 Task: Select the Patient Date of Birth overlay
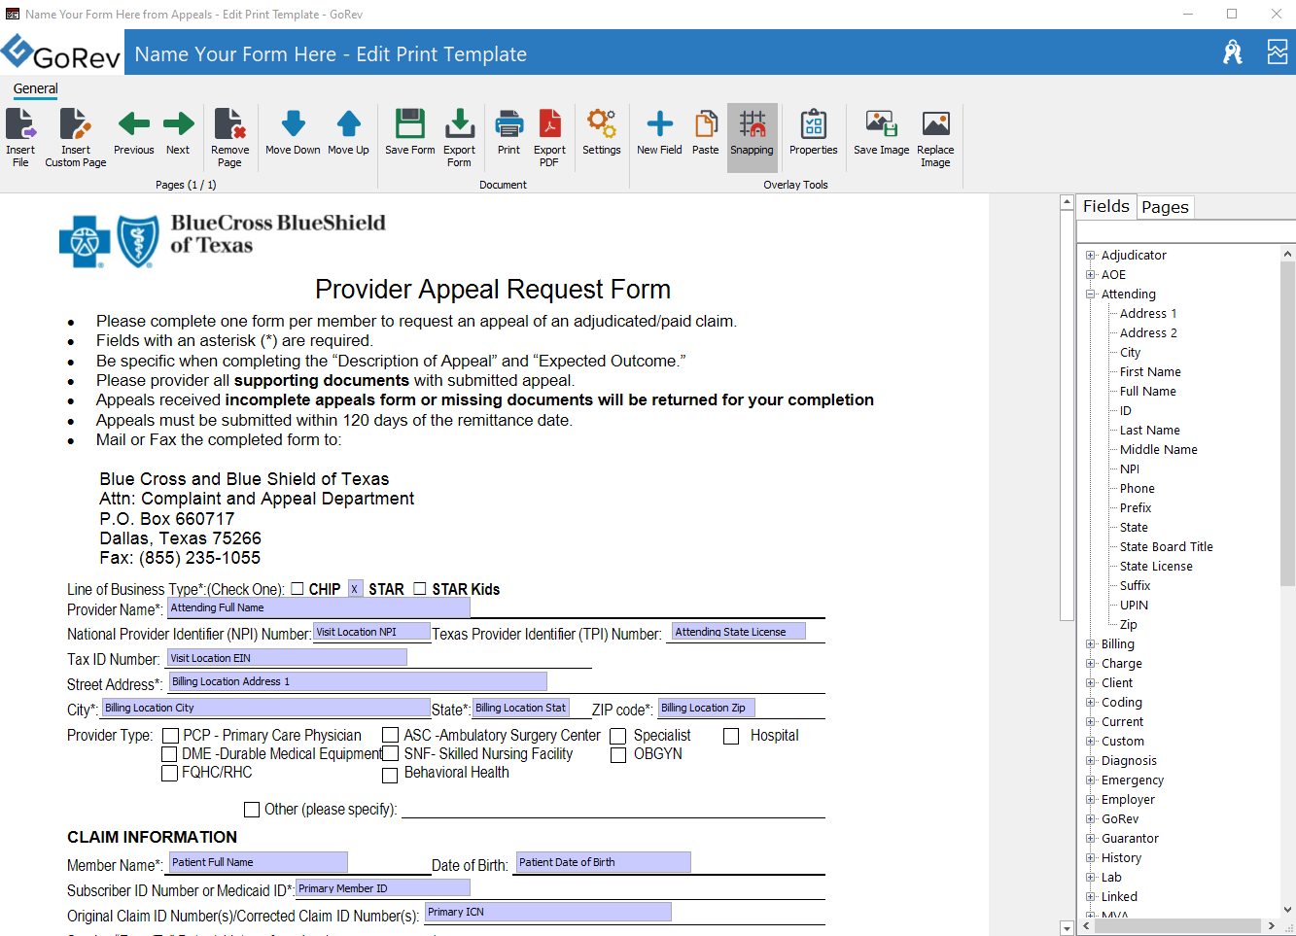pyautogui.click(x=604, y=862)
